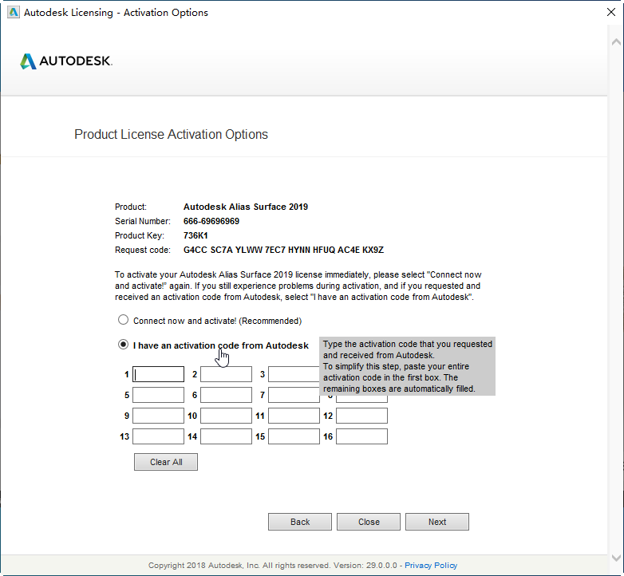Click activation code box 5
The image size is (624, 576).
click(158, 395)
